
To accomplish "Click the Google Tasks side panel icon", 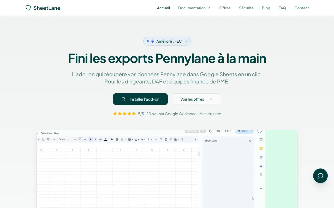I will 261,157.
